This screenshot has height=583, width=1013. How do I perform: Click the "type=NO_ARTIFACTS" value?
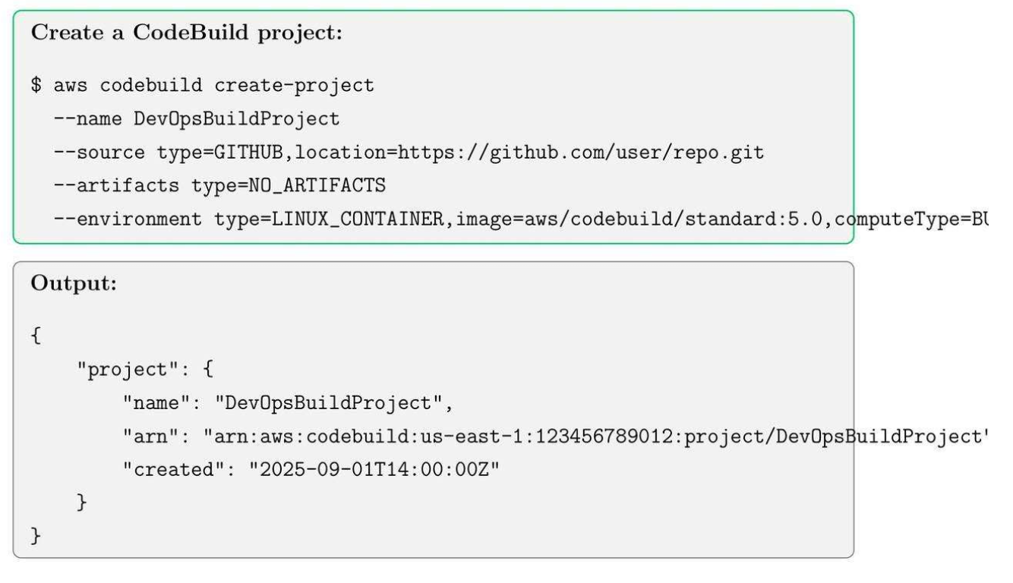click(x=289, y=186)
